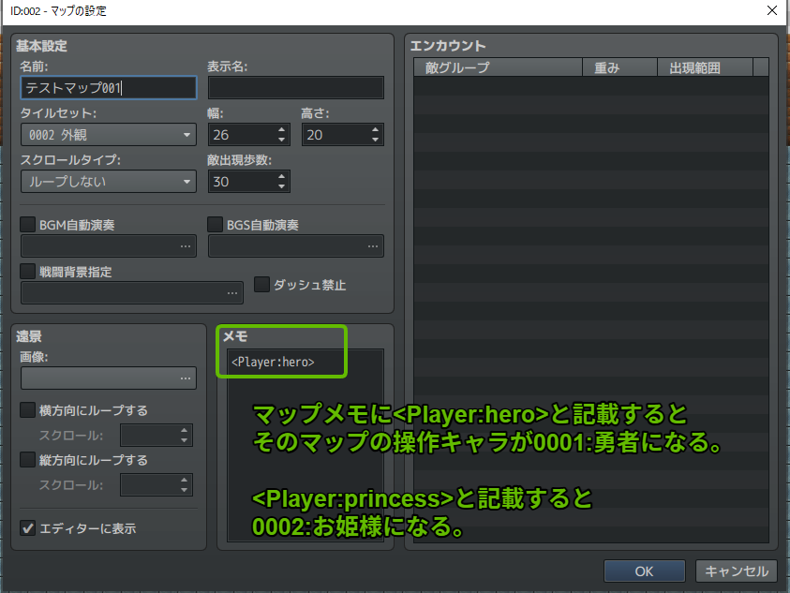Screen dimensions: 790x593
Task: Decrease the map 高さ using the down arrow
Action: click(374, 139)
